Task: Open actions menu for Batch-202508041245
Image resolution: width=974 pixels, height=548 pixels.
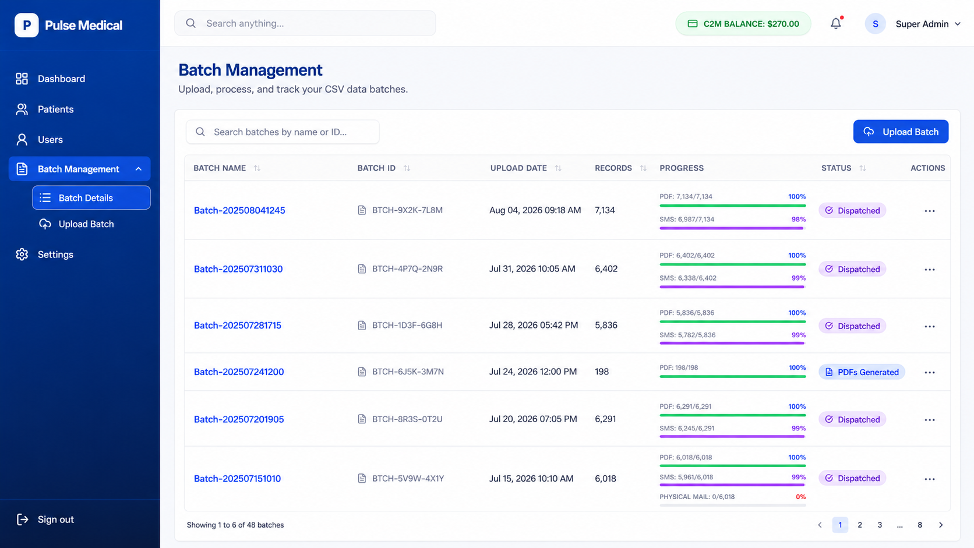Action: click(x=929, y=211)
